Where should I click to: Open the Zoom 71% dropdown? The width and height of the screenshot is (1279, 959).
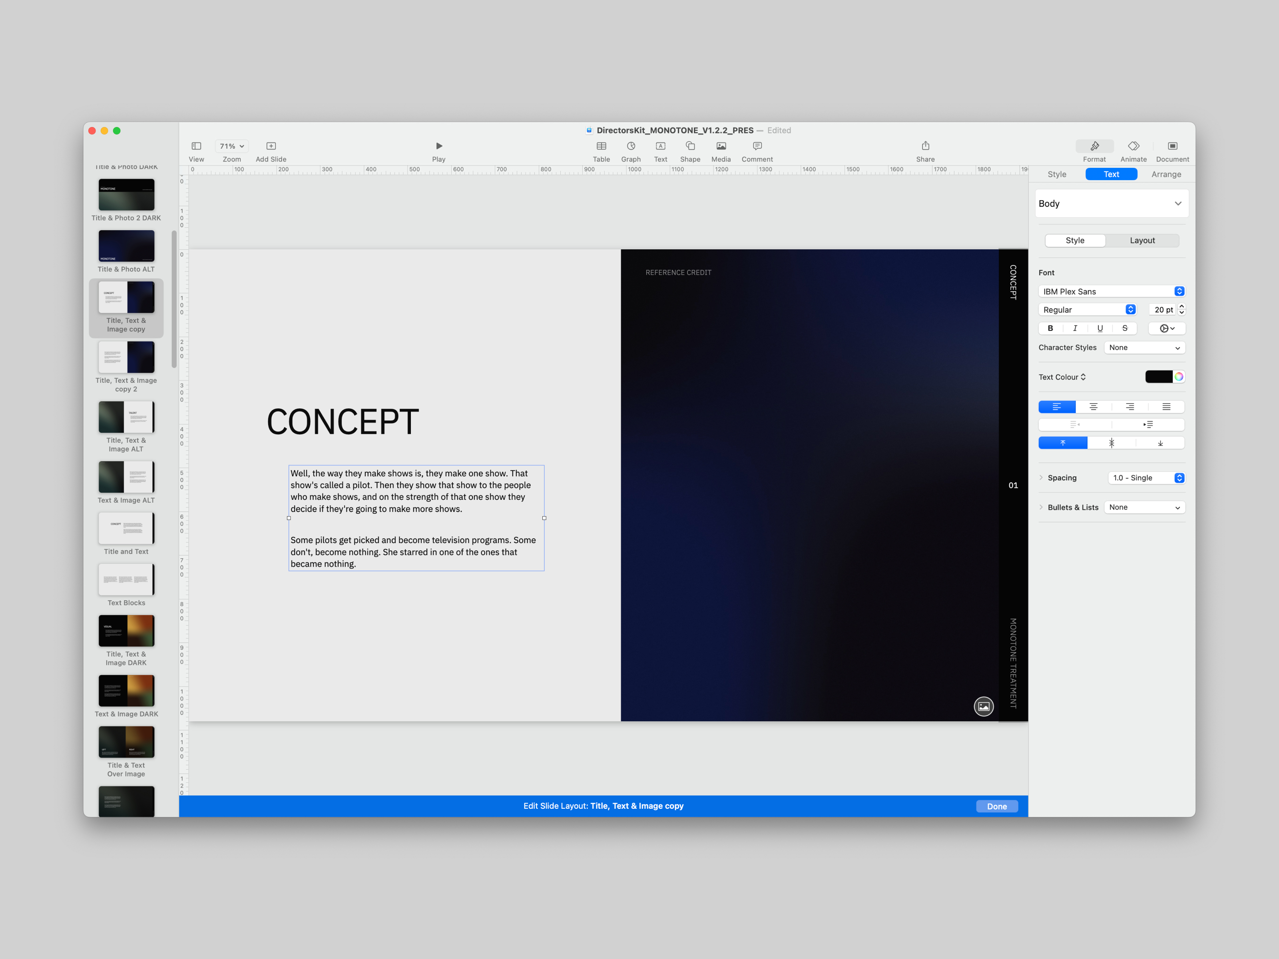point(232,146)
